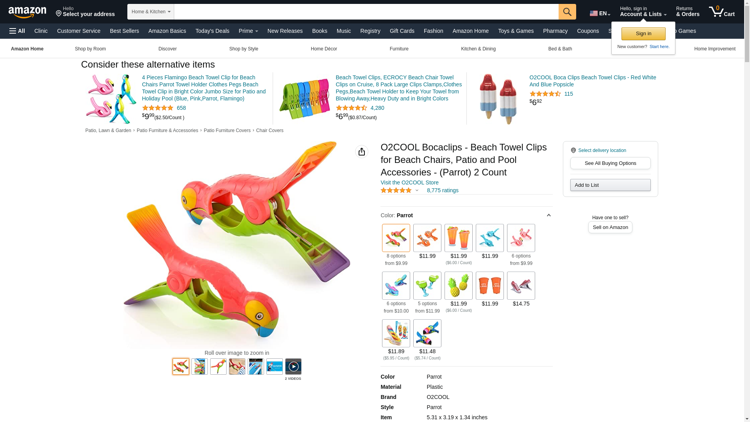
Task: Open the All hamburger menu
Action: pyautogui.click(x=17, y=31)
